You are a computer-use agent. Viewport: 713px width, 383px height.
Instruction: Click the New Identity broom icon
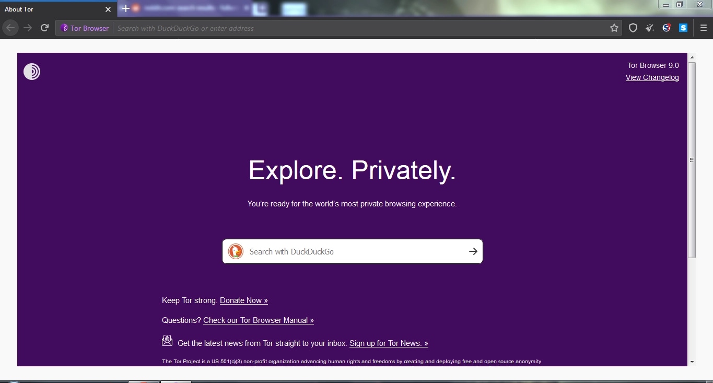pos(650,28)
